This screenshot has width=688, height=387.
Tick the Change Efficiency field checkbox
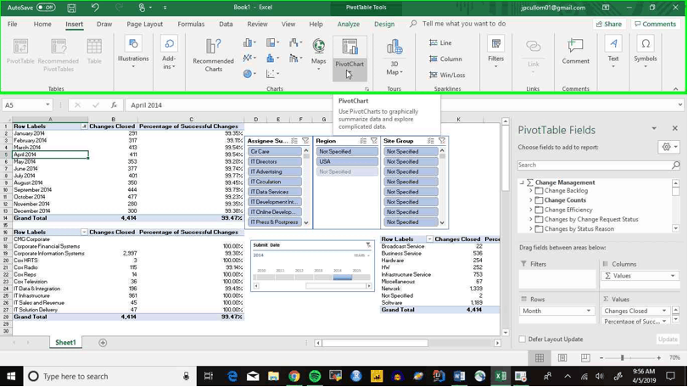pos(539,210)
